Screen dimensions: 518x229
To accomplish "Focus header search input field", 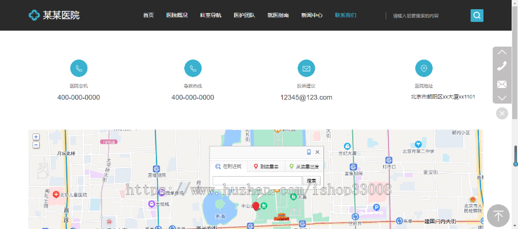I will tap(428, 16).
